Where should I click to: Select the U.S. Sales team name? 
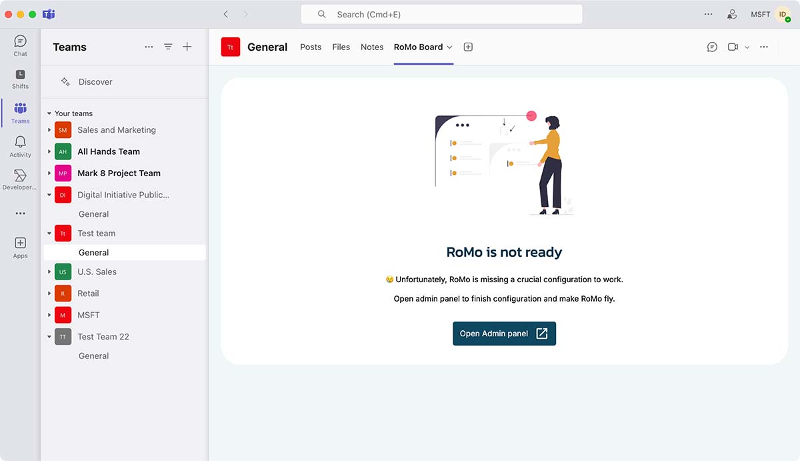(97, 272)
